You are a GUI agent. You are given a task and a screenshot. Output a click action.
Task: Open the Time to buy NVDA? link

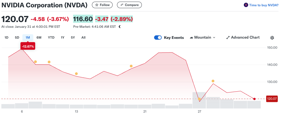(x=264, y=5)
